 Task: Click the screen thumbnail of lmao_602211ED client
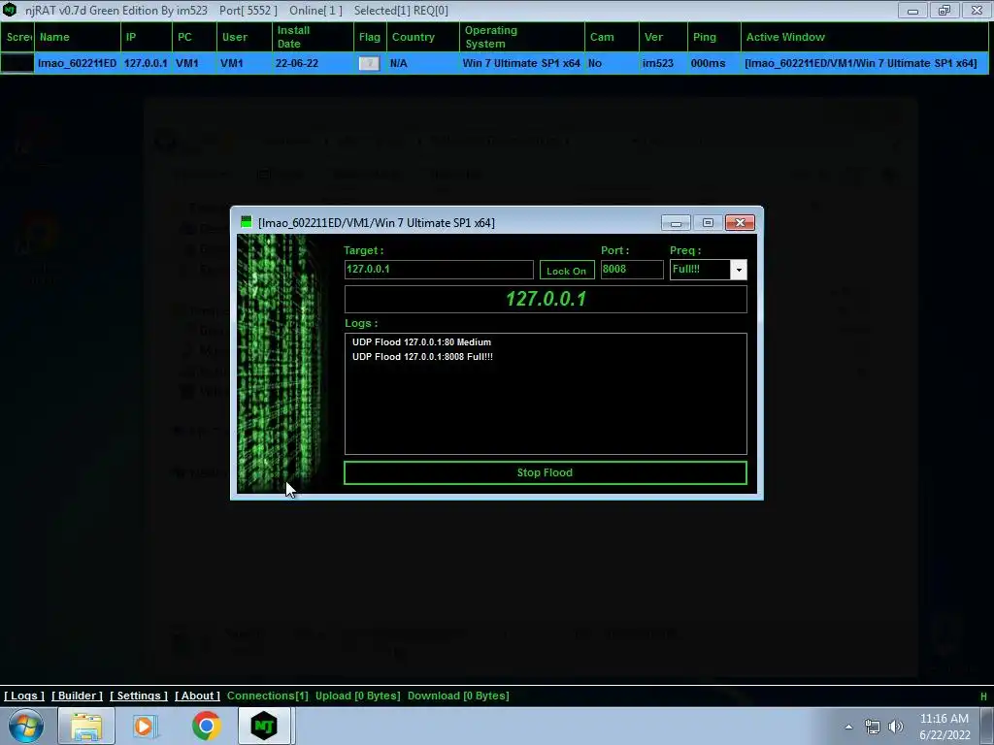[x=17, y=63]
